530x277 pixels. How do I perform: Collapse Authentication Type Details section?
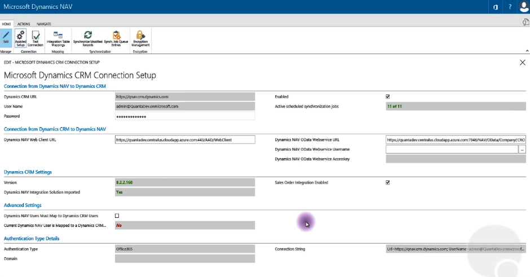[32, 239]
